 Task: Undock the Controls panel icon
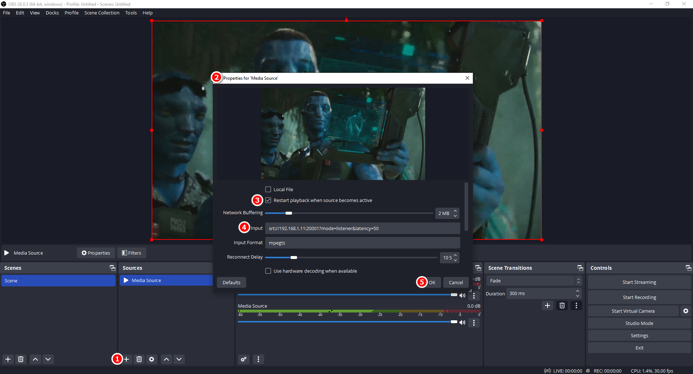(x=689, y=268)
